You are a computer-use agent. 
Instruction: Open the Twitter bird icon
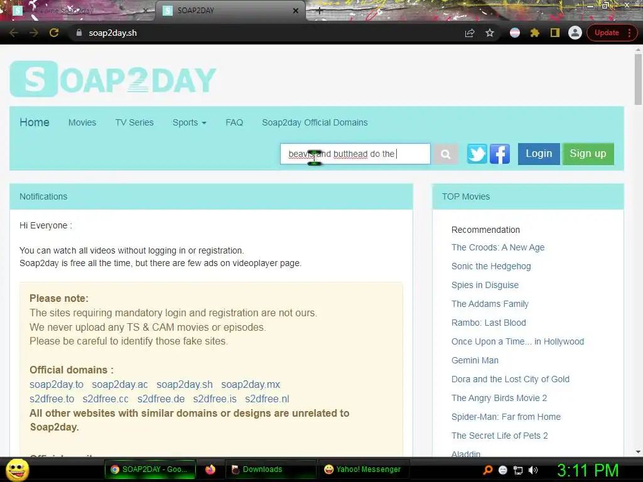pos(477,154)
